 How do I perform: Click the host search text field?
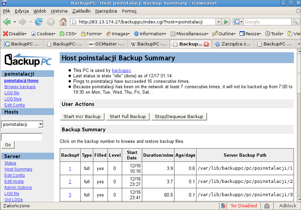[21, 137]
